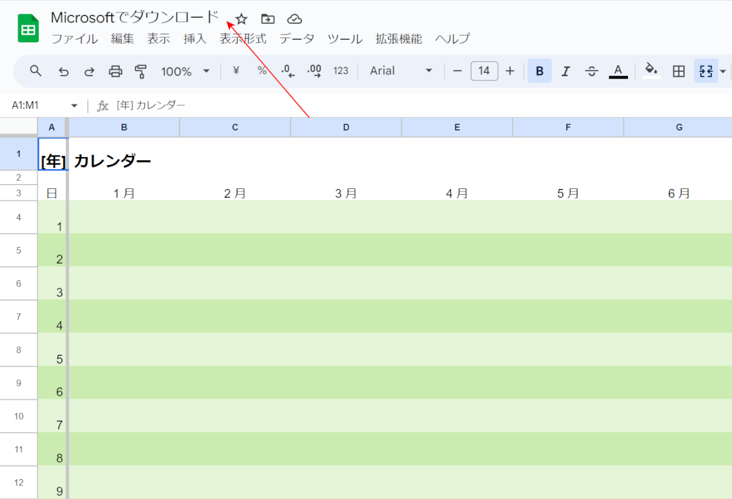Select the paint format roller tool
Viewport: 732px width, 499px height.
(x=141, y=71)
